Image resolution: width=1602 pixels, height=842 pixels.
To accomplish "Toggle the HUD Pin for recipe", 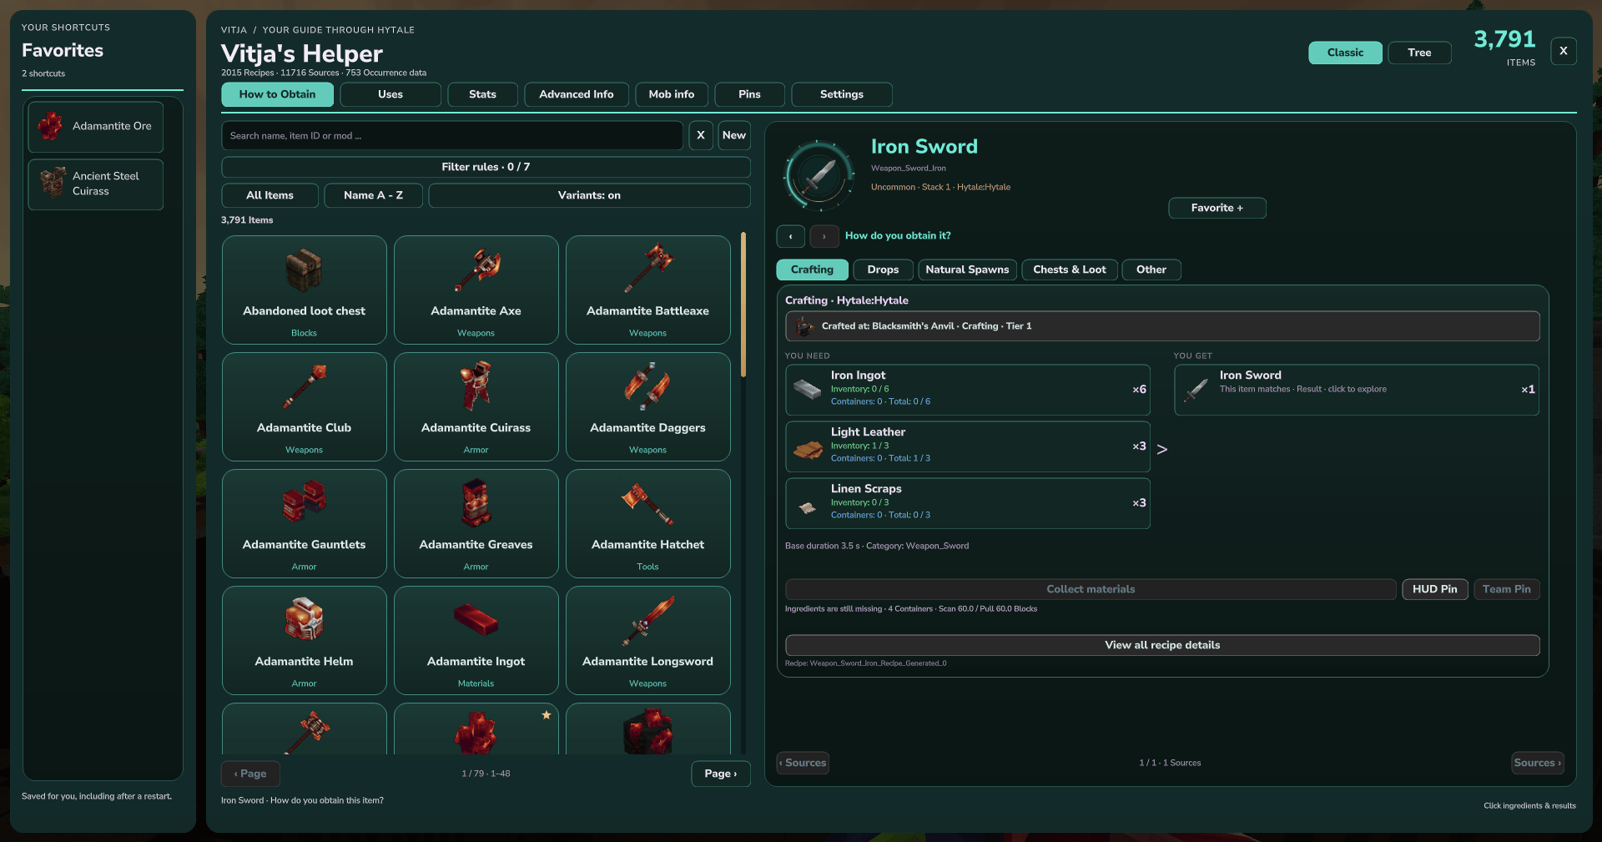I will click(x=1434, y=589).
